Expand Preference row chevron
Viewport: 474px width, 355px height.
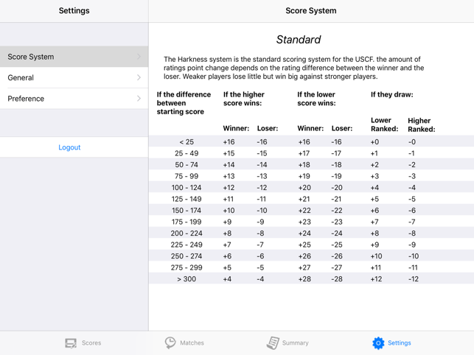(139, 99)
